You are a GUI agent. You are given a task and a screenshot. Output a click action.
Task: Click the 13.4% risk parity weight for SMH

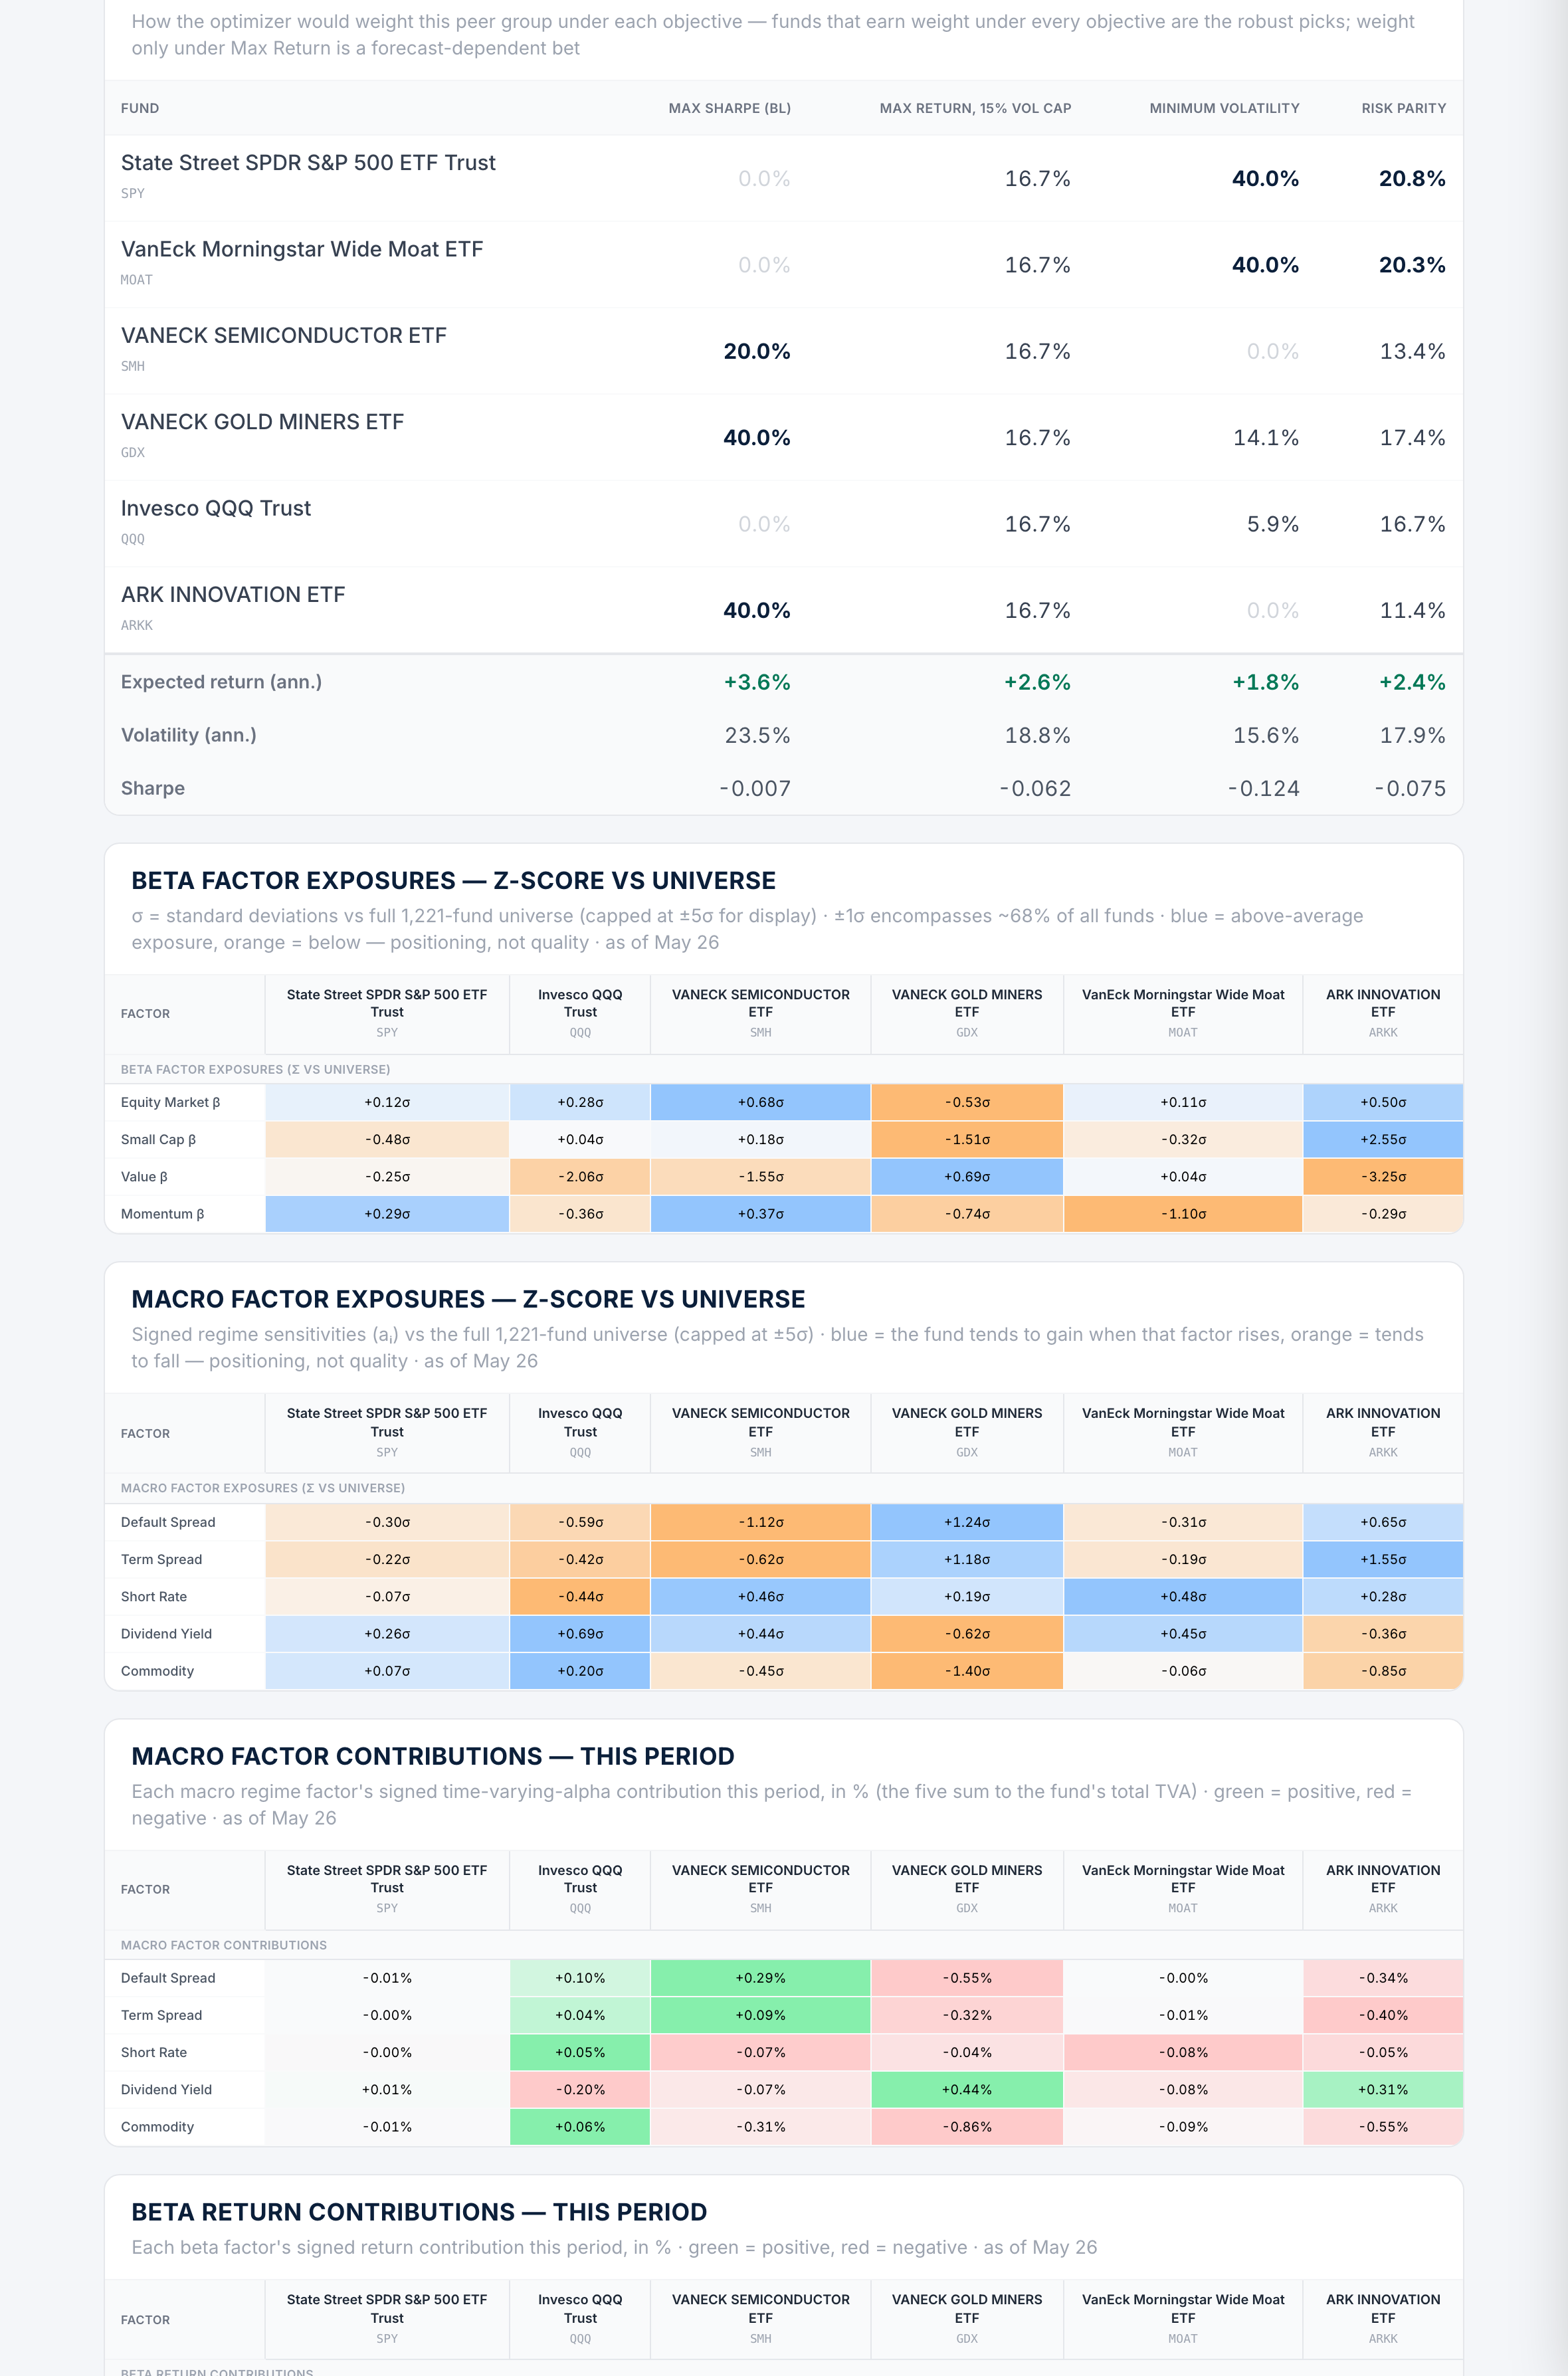(x=1412, y=351)
